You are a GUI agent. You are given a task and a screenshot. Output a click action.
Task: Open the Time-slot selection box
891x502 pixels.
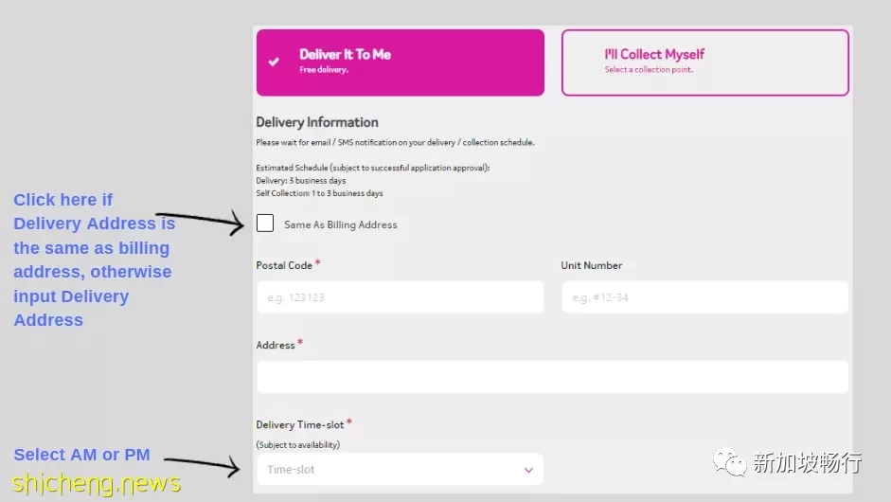[x=400, y=470]
